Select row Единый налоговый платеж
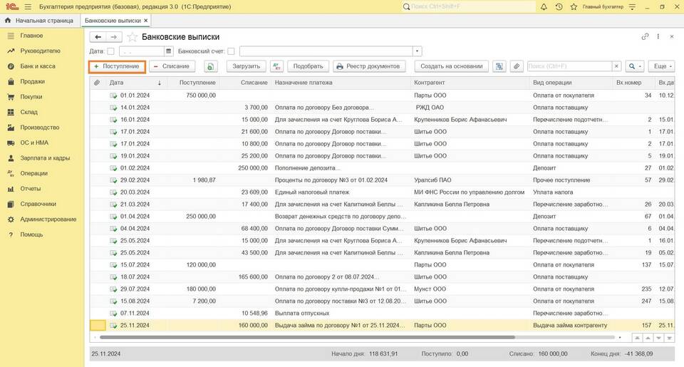684x367 pixels. (383, 192)
